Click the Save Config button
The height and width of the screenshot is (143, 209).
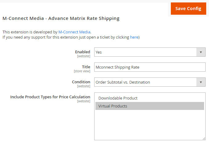[188, 9]
